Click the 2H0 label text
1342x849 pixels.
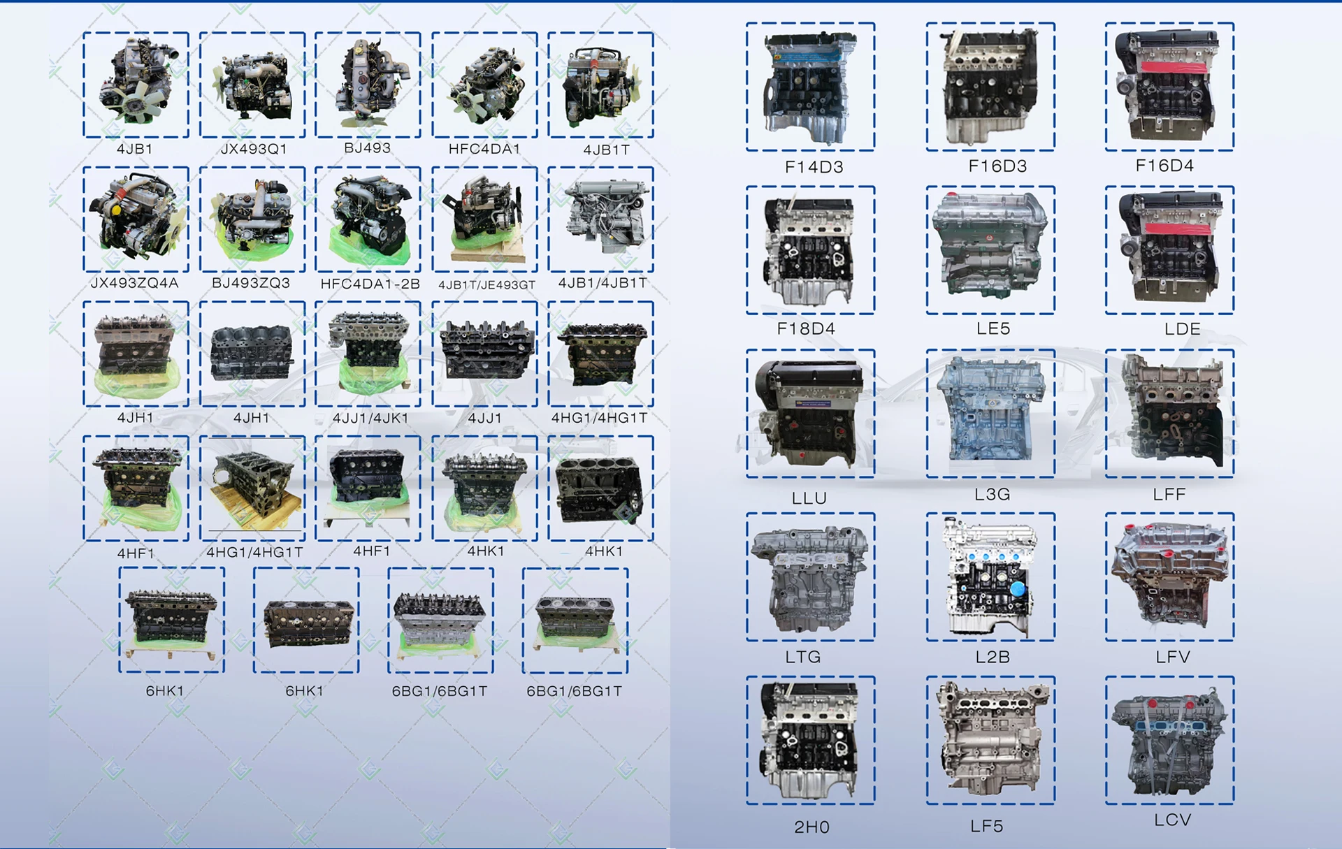click(x=811, y=827)
